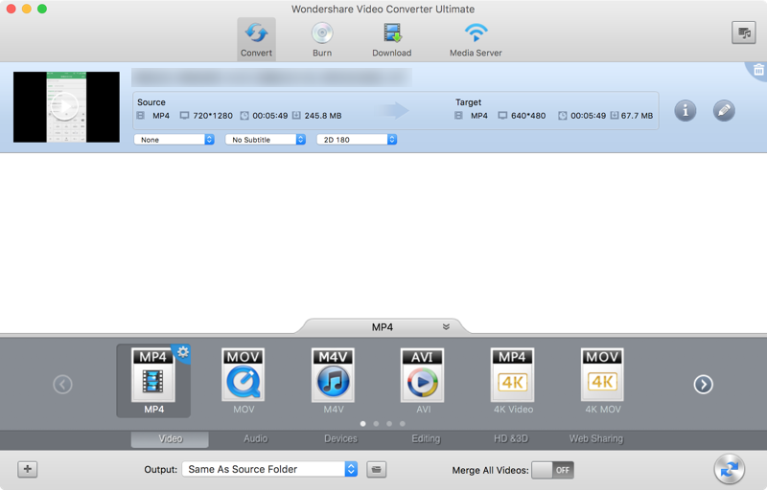Jump to the third format page dot

coord(389,424)
